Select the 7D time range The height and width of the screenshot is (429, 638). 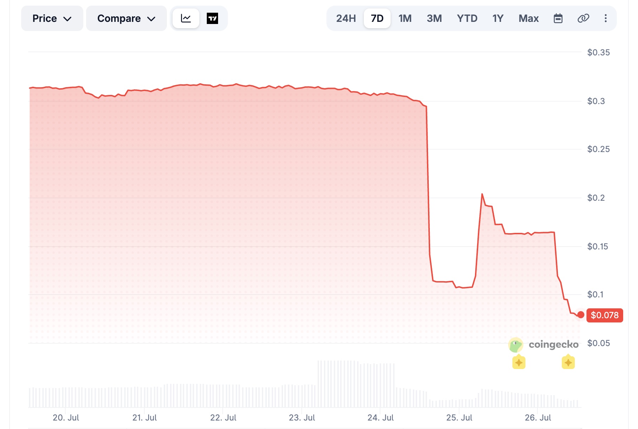[377, 18]
